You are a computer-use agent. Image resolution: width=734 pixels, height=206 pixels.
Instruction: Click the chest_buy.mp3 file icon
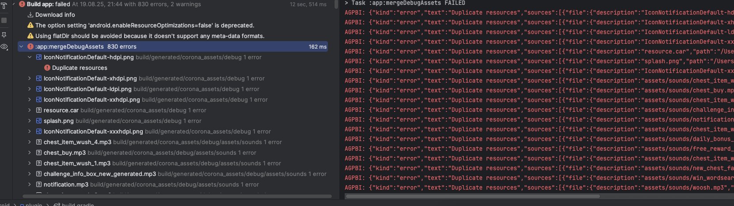(39, 153)
